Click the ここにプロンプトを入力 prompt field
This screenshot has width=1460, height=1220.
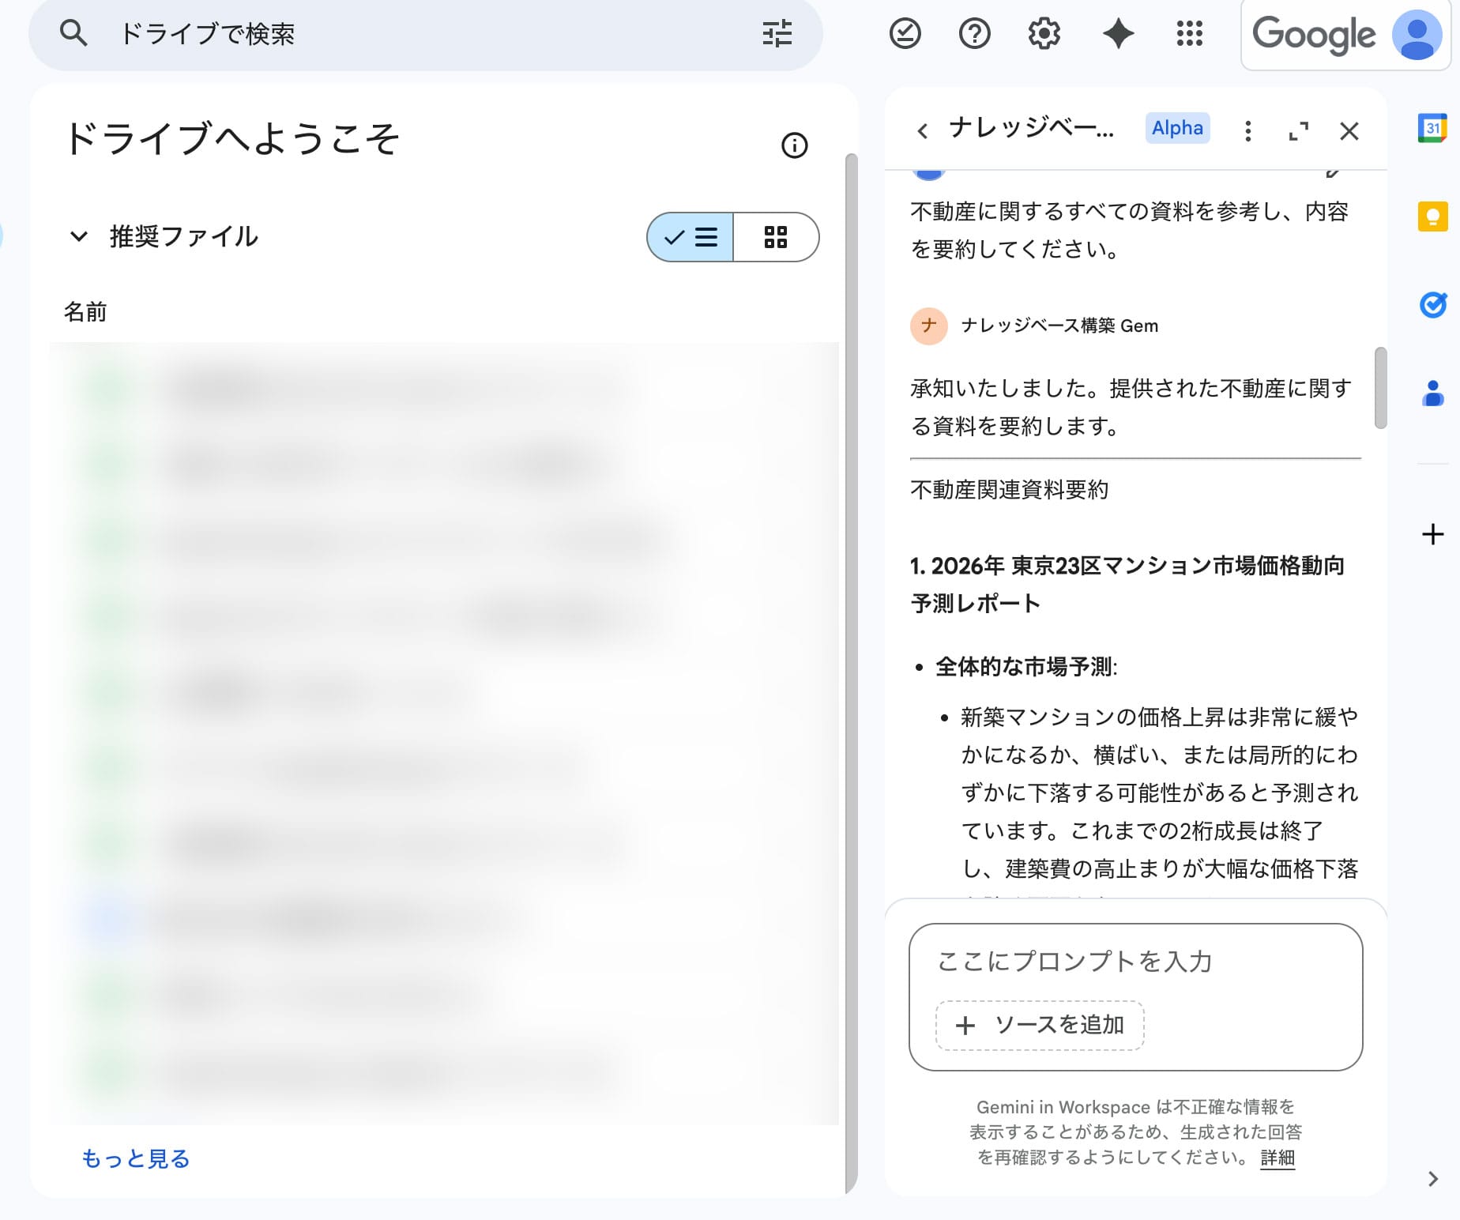pos(1135,962)
